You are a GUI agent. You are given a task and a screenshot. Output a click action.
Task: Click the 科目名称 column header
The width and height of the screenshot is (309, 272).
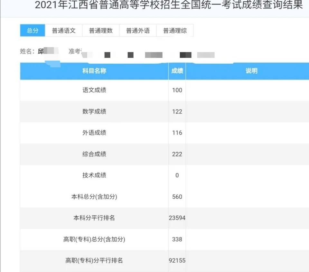pos(94,71)
